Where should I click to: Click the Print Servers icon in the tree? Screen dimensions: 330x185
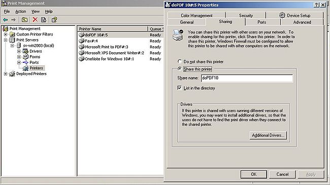(x=12, y=40)
